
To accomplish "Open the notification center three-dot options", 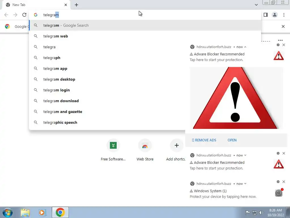I will click(x=280, y=40).
